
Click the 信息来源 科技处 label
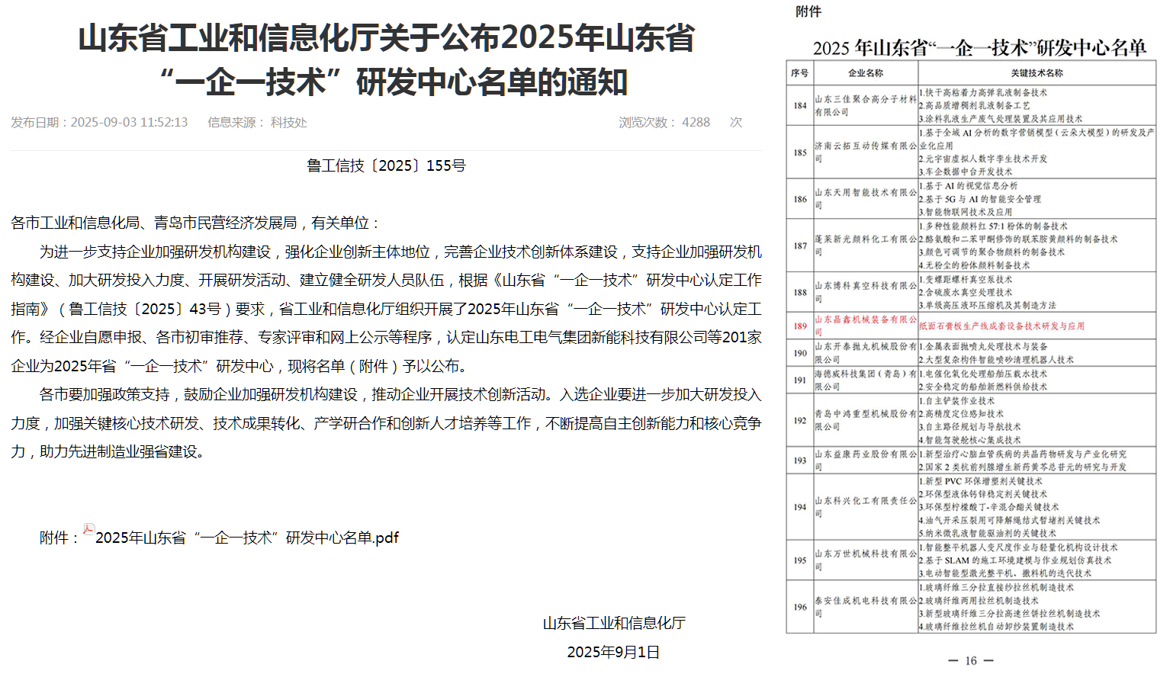257,123
